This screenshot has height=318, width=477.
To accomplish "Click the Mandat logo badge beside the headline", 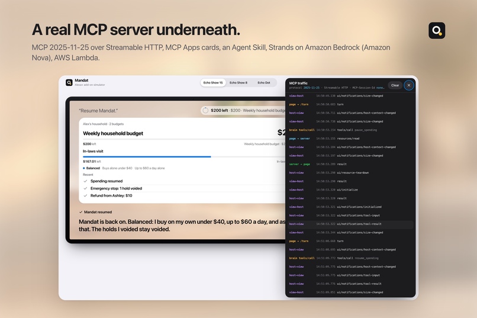I will (x=437, y=30).
